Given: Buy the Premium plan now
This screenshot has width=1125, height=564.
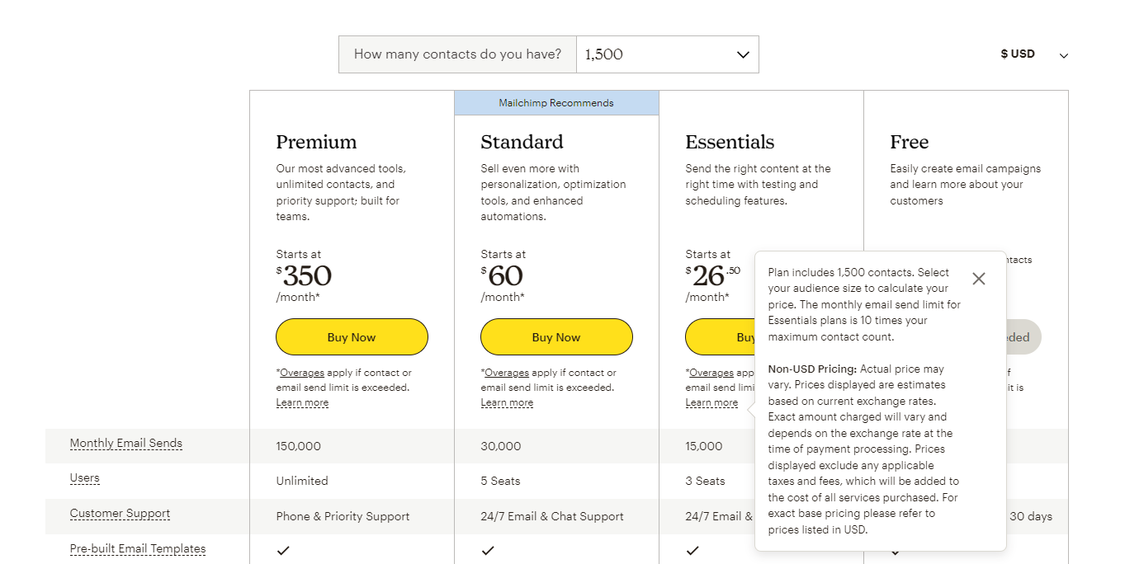Looking at the screenshot, I should coord(352,337).
